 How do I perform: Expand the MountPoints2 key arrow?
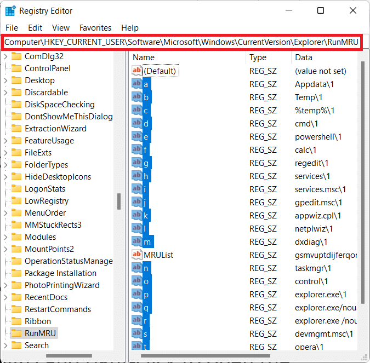coord(6,249)
